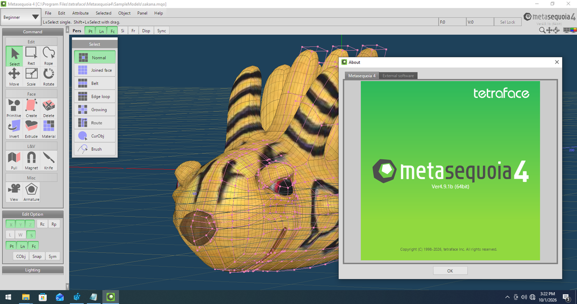Open Windows Start menu
Image resolution: width=577 pixels, height=304 pixels.
click(8, 297)
